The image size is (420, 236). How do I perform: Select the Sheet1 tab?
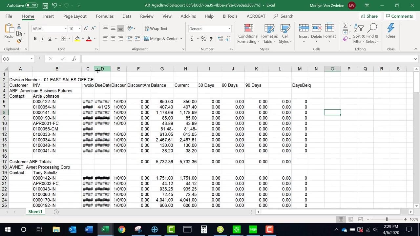(35, 212)
